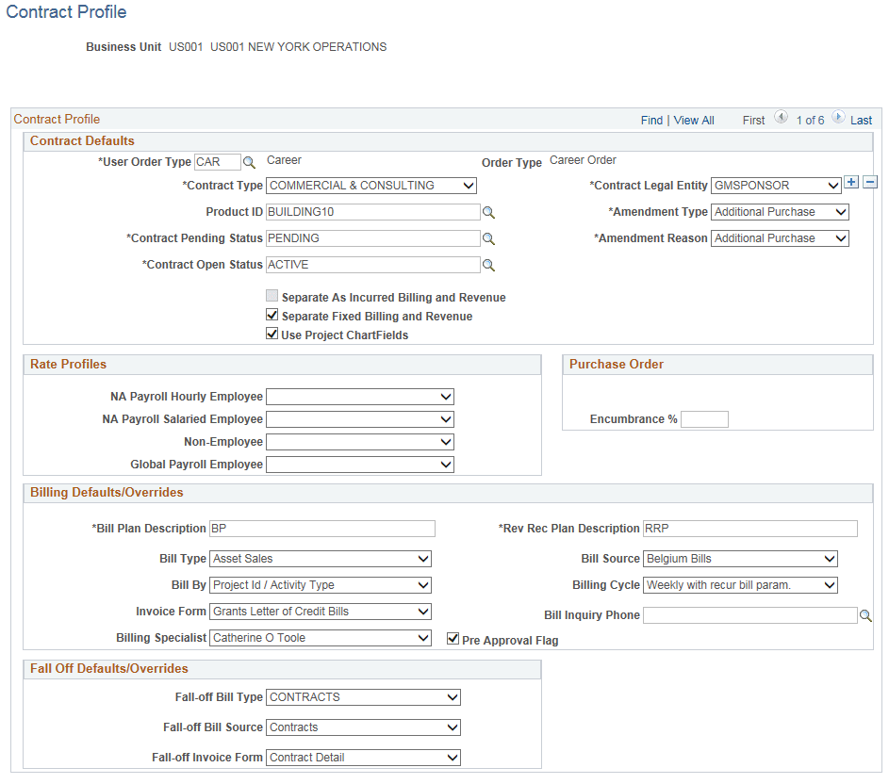Image resolution: width=889 pixels, height=784 pixels.
Task: Disable Use Project ChartFields
Action: [272, 333]
